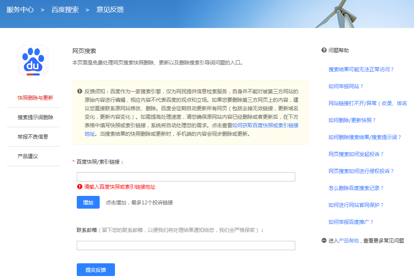The image size is (414, 279).
Task: Open help link 怎么删除百度搜索记录？
Action: point(356,188)
